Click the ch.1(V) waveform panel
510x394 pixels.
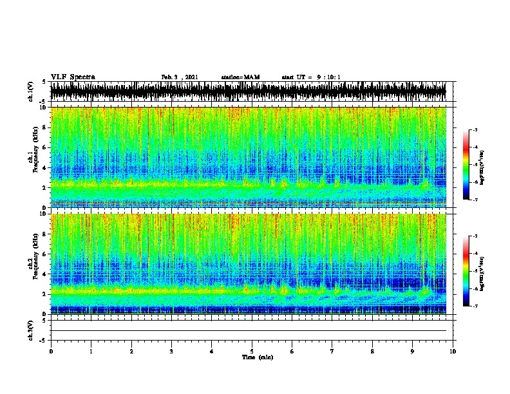252,91
